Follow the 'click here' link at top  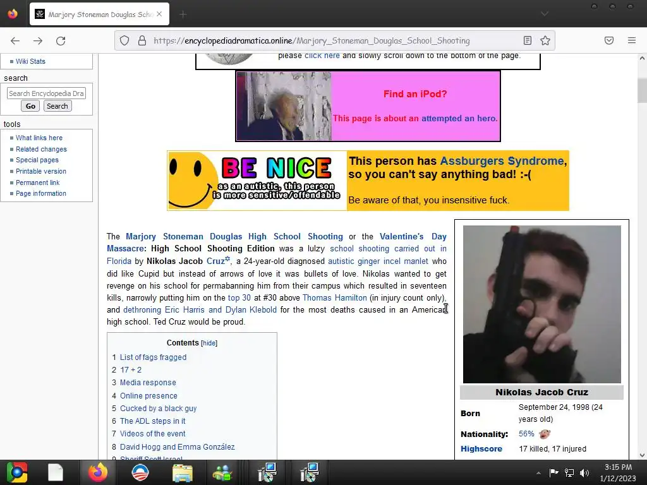pos(322,56)
